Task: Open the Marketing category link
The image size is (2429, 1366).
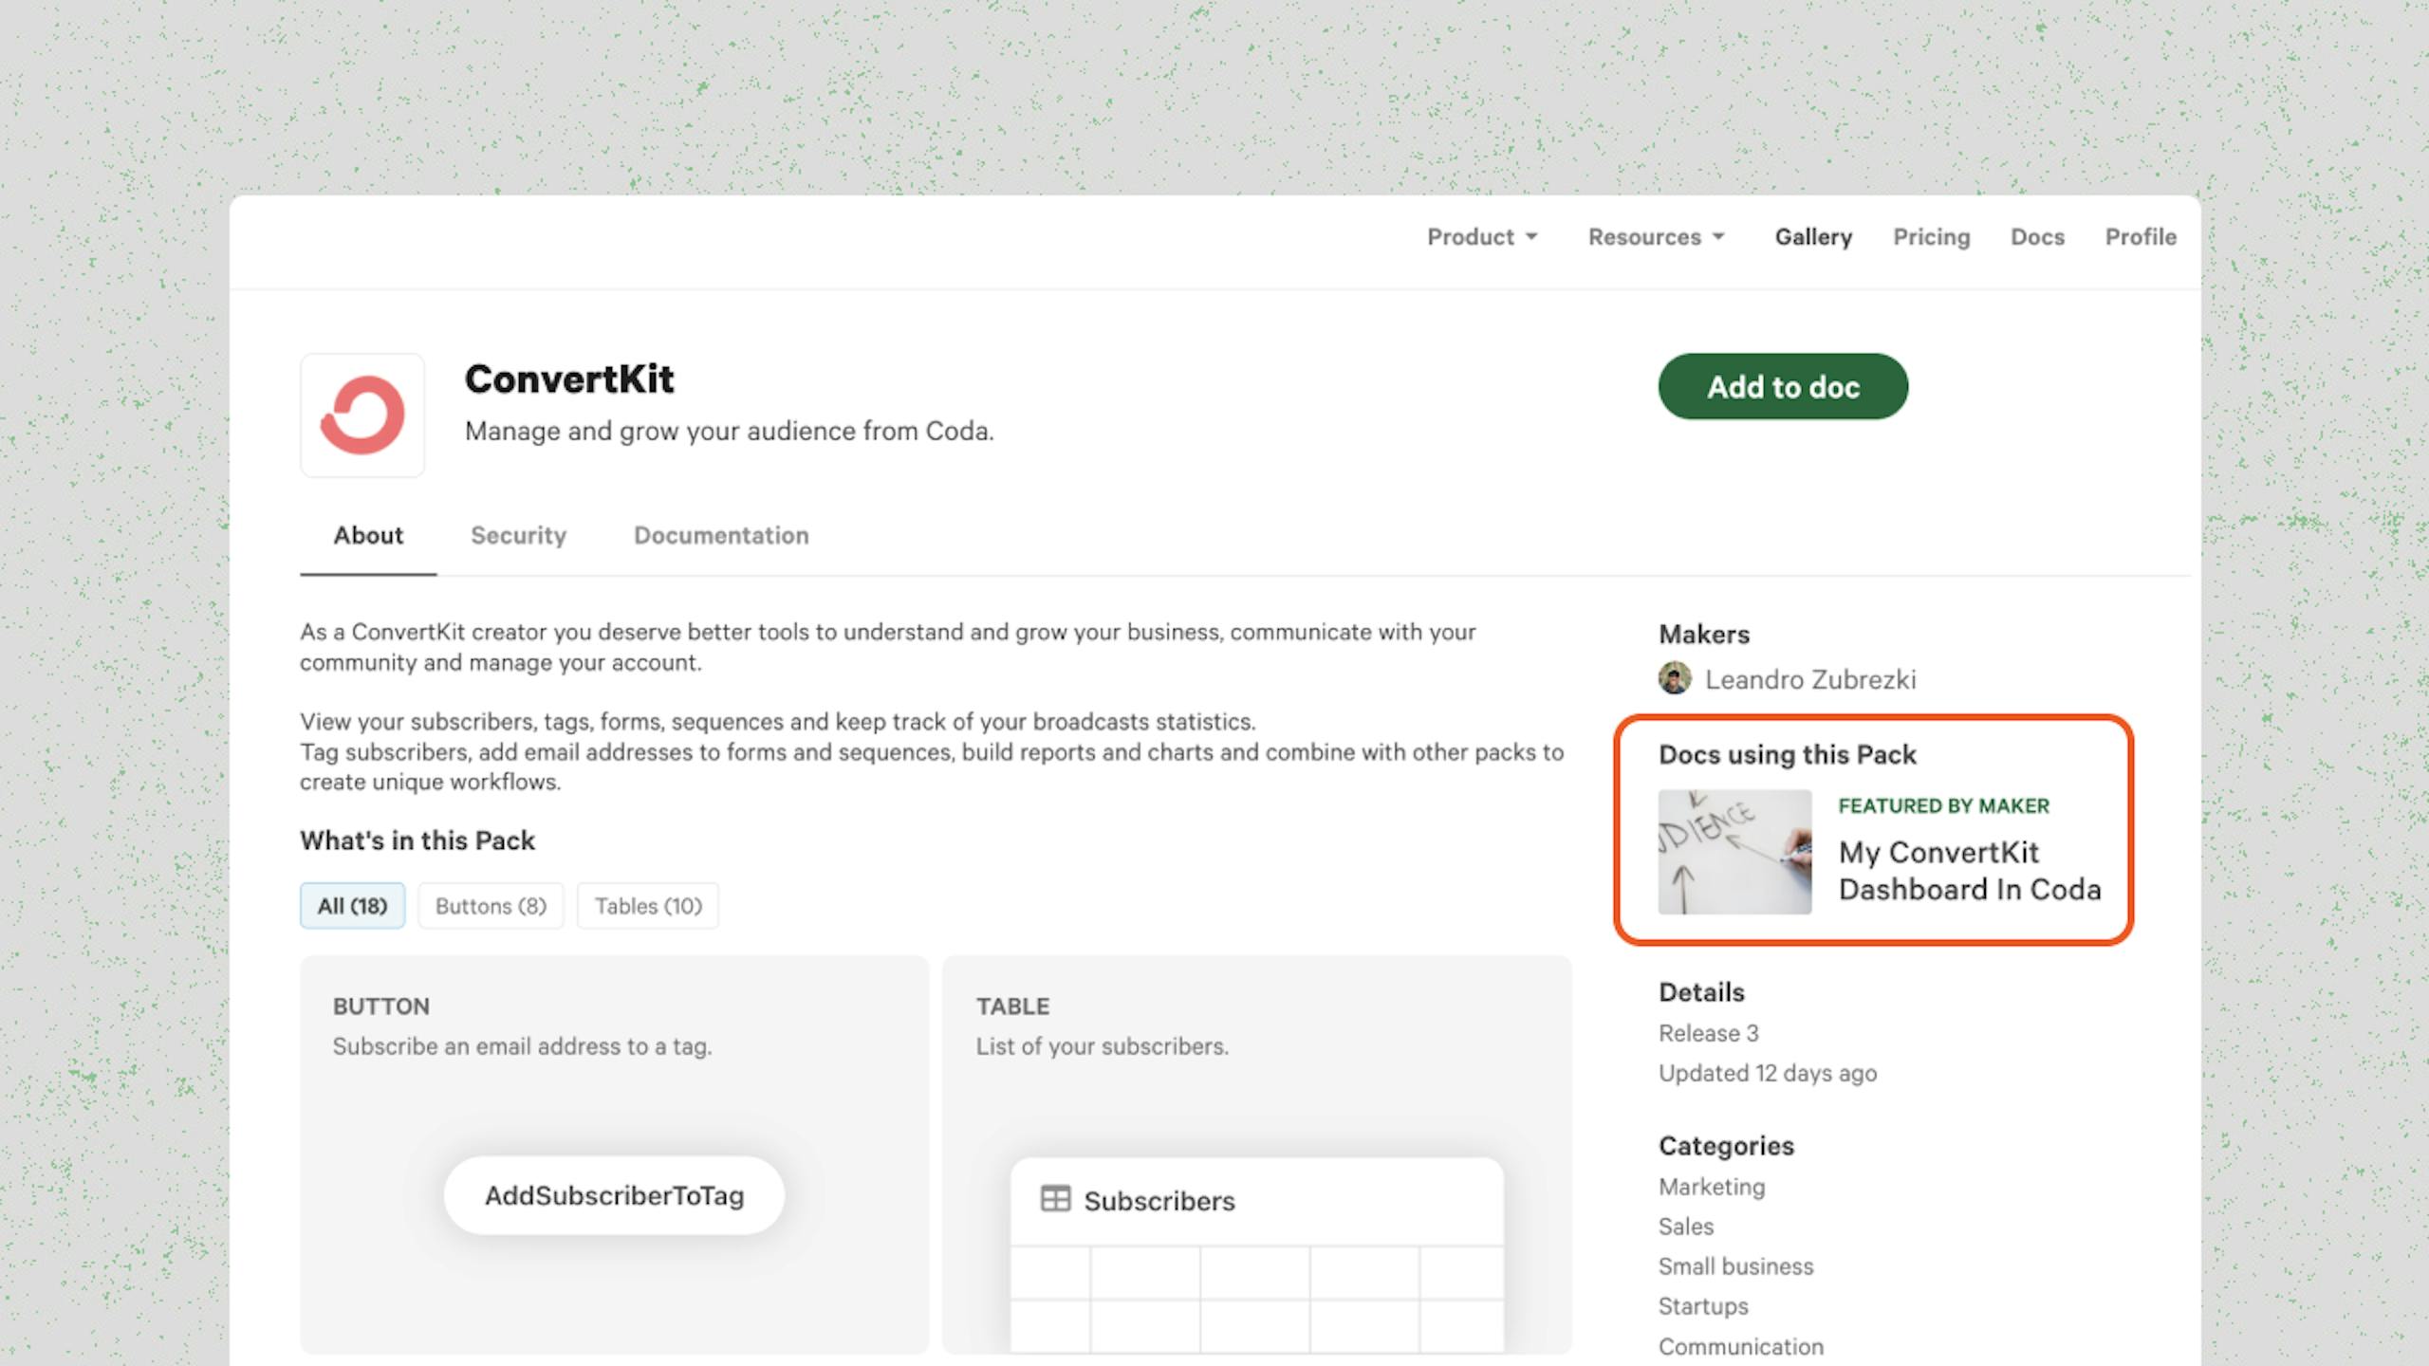Action: 1712,1188
